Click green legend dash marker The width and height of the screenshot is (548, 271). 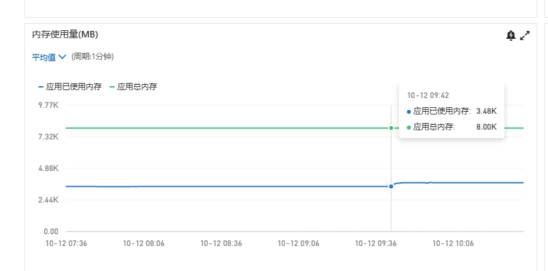(112, 86)
